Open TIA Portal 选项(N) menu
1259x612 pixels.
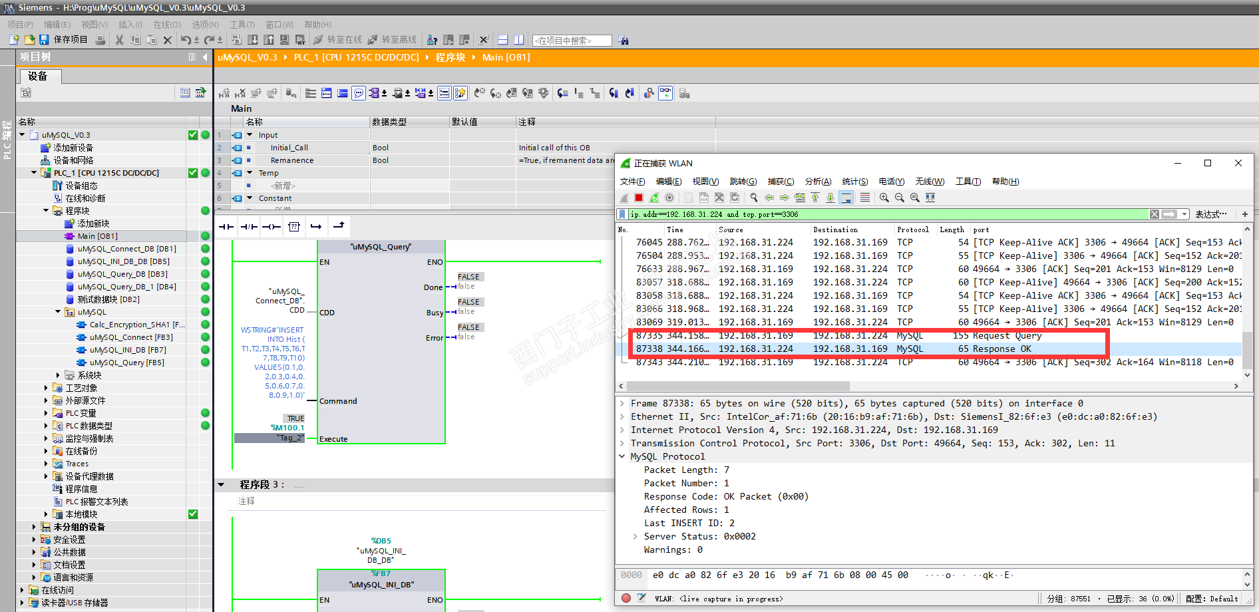(206, 25)
